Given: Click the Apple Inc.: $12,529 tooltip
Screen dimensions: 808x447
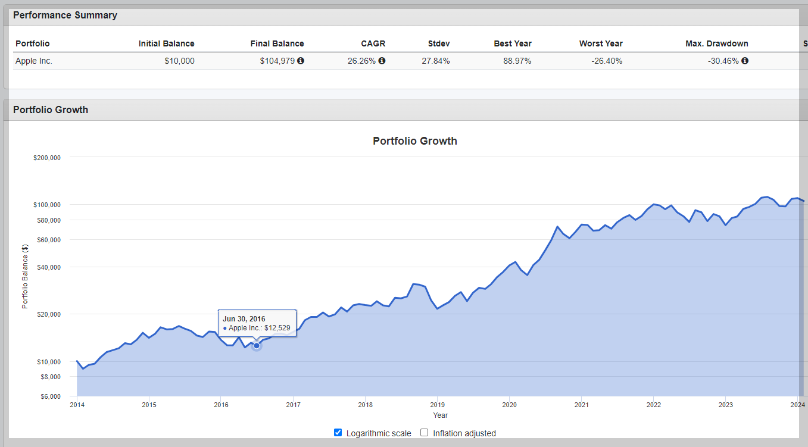Looking at the screenshot, I should [257, 323].
